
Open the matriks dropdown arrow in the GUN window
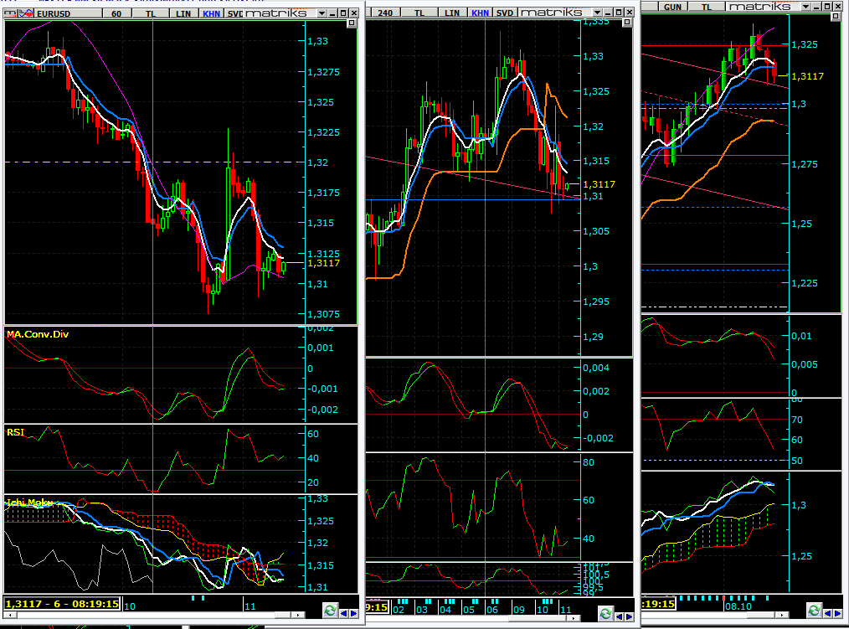806,7
